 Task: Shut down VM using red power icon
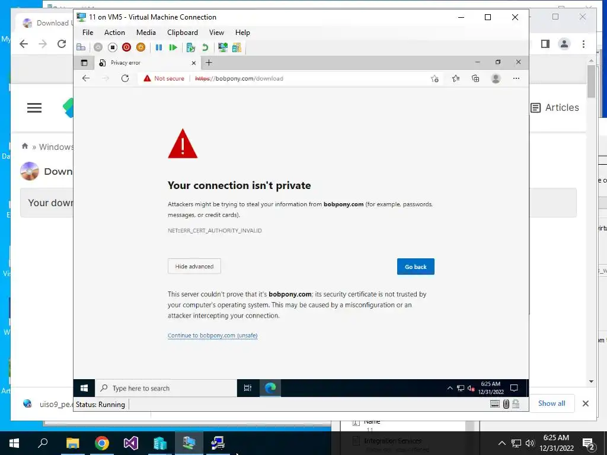coord(127,47)
